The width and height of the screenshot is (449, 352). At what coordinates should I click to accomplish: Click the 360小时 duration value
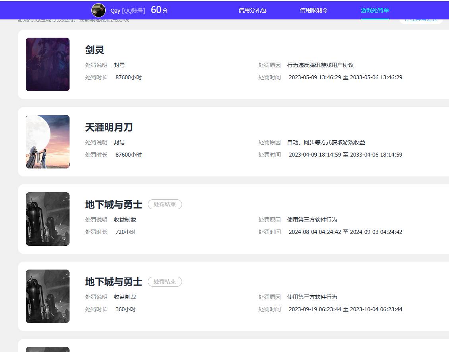(x=126, y=309)
